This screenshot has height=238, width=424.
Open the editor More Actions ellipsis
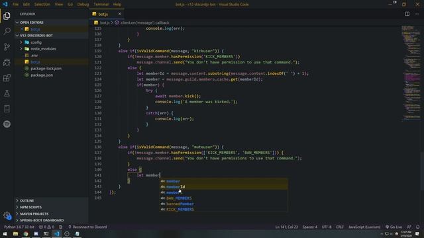[417, 14]
